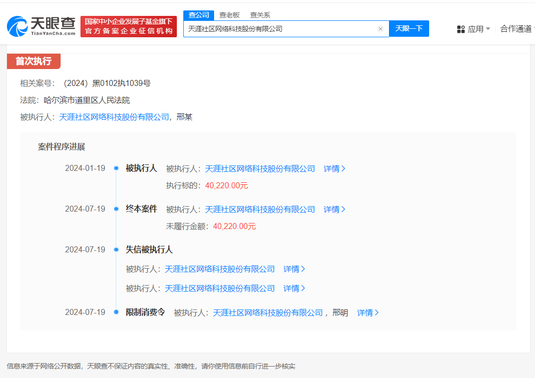Open 详情 for the 2024-01-19 被执行人 entry
This screenshot has width=535, height=378.
click(x=334, y=168)
